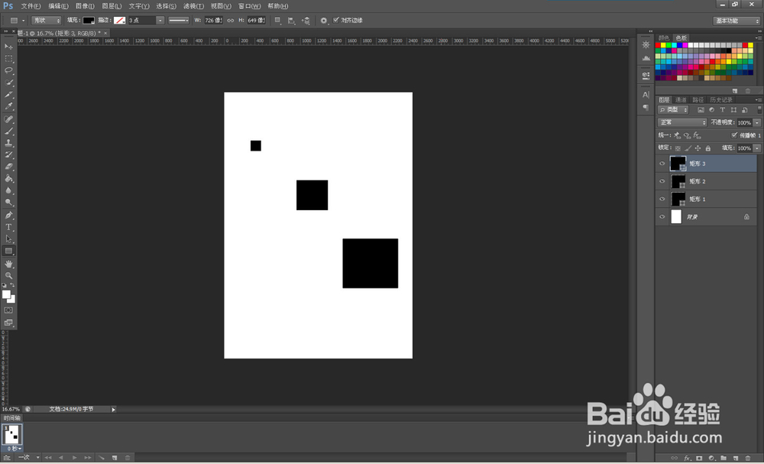Image resolution: width=764 pixels, height=464 pixels.
Task: Activate the Brush tool
Action: pos(9,131)
